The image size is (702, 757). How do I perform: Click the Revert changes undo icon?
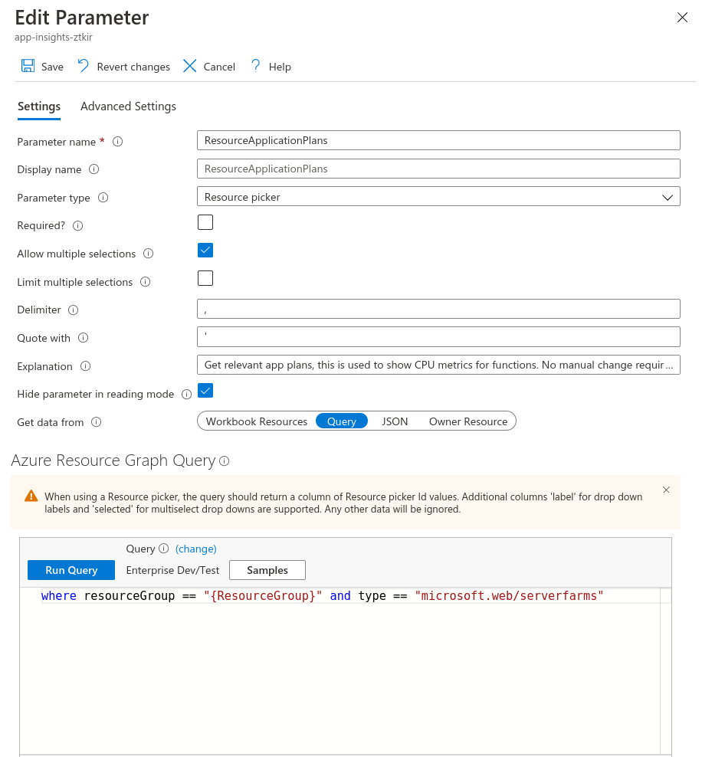pos(84,66)
